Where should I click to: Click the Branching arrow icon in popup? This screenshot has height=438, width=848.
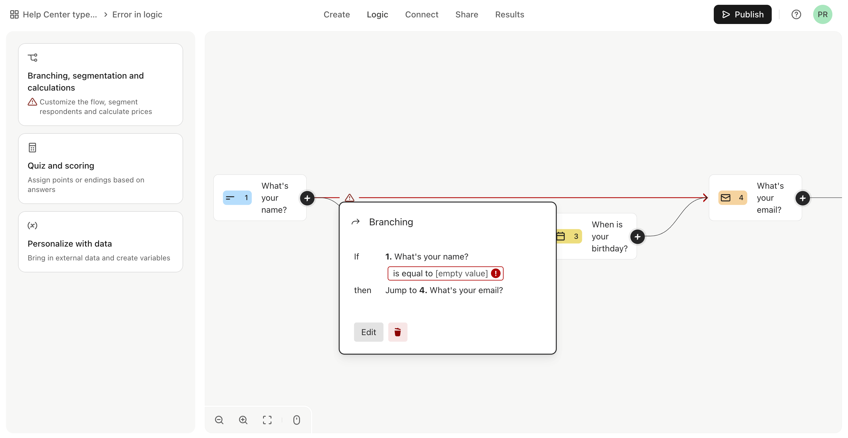[355, 222]
